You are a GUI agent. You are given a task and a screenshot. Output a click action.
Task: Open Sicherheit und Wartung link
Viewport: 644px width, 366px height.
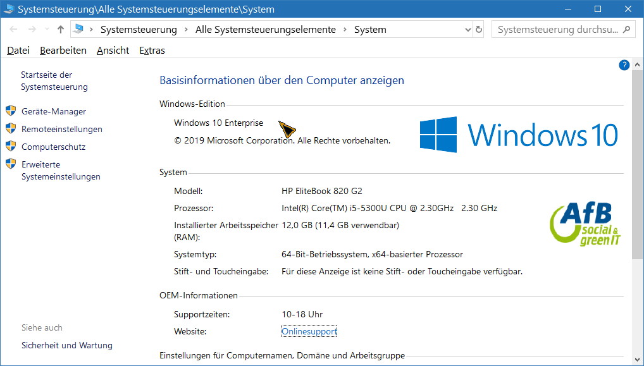coord(67,346)
